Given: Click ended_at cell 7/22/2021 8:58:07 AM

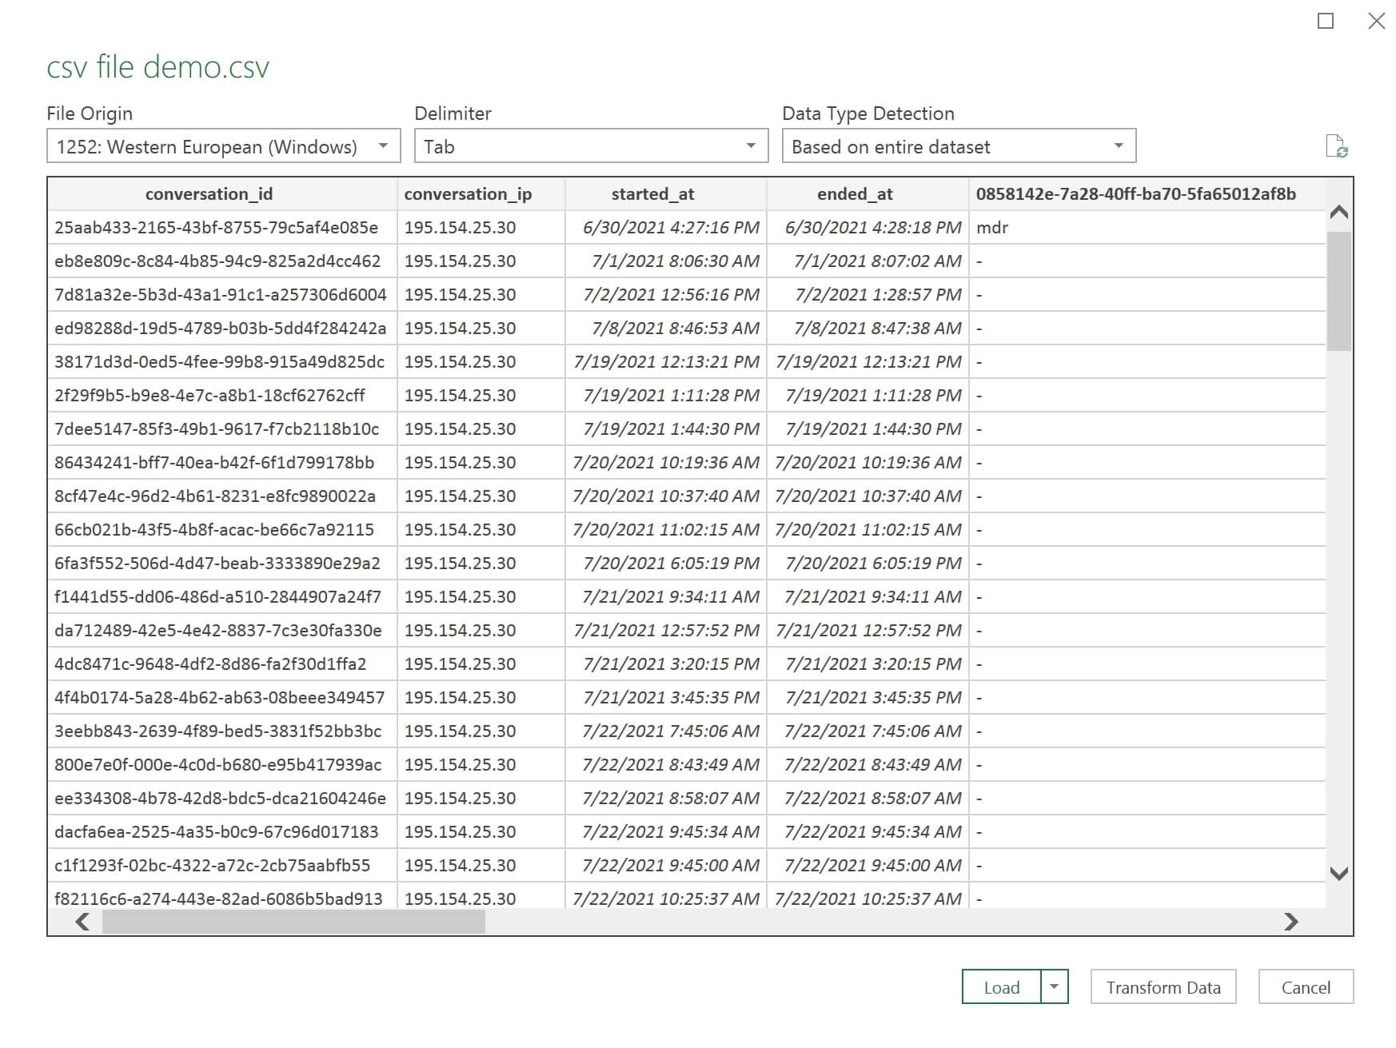Looking at the screenshot, I should pos(868,799).
